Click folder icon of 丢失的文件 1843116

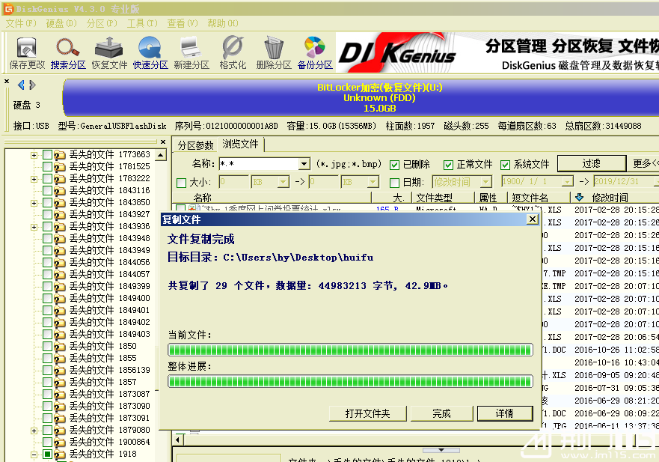coord(60,191)
